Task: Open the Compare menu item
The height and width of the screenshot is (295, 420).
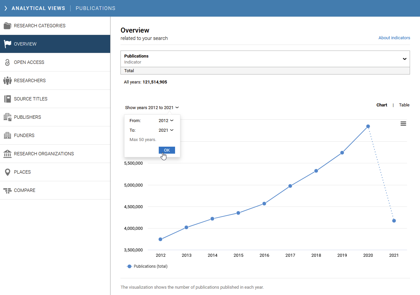Action: tap(25, 190)
